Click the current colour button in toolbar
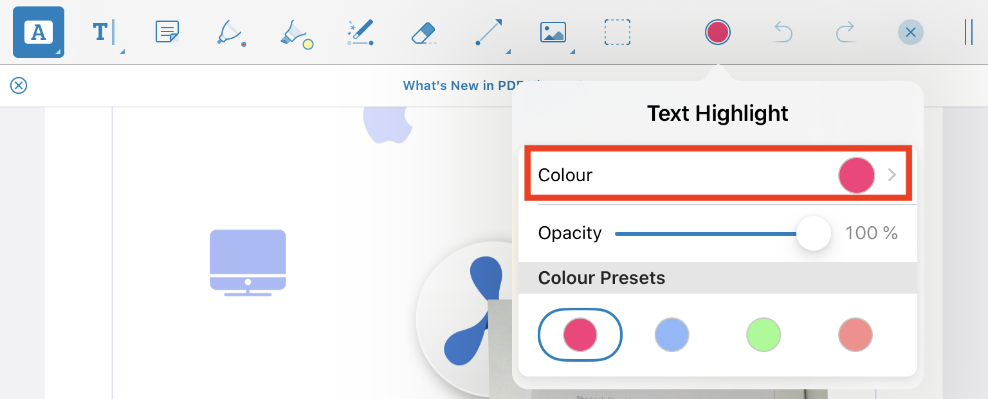Image resolution: width=988 pixels, height=399 pixels. coord(717,31)
